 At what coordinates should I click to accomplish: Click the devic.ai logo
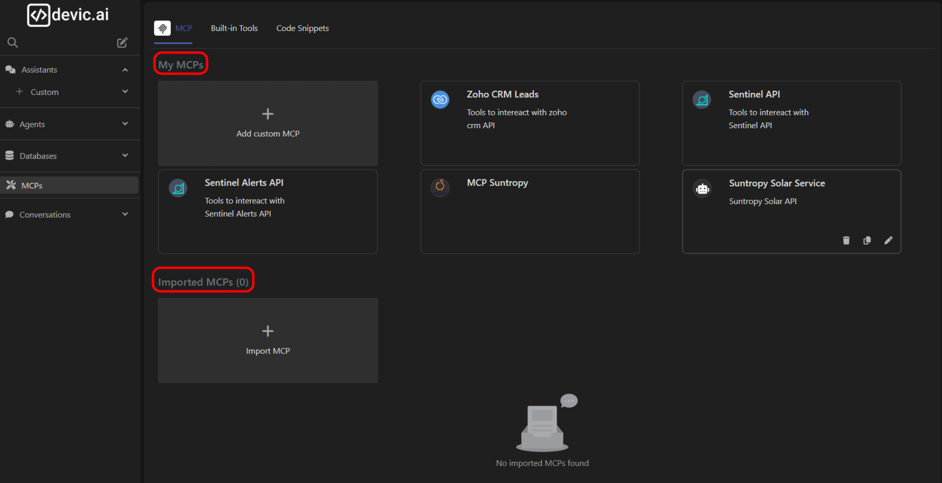tap(68, 15)
